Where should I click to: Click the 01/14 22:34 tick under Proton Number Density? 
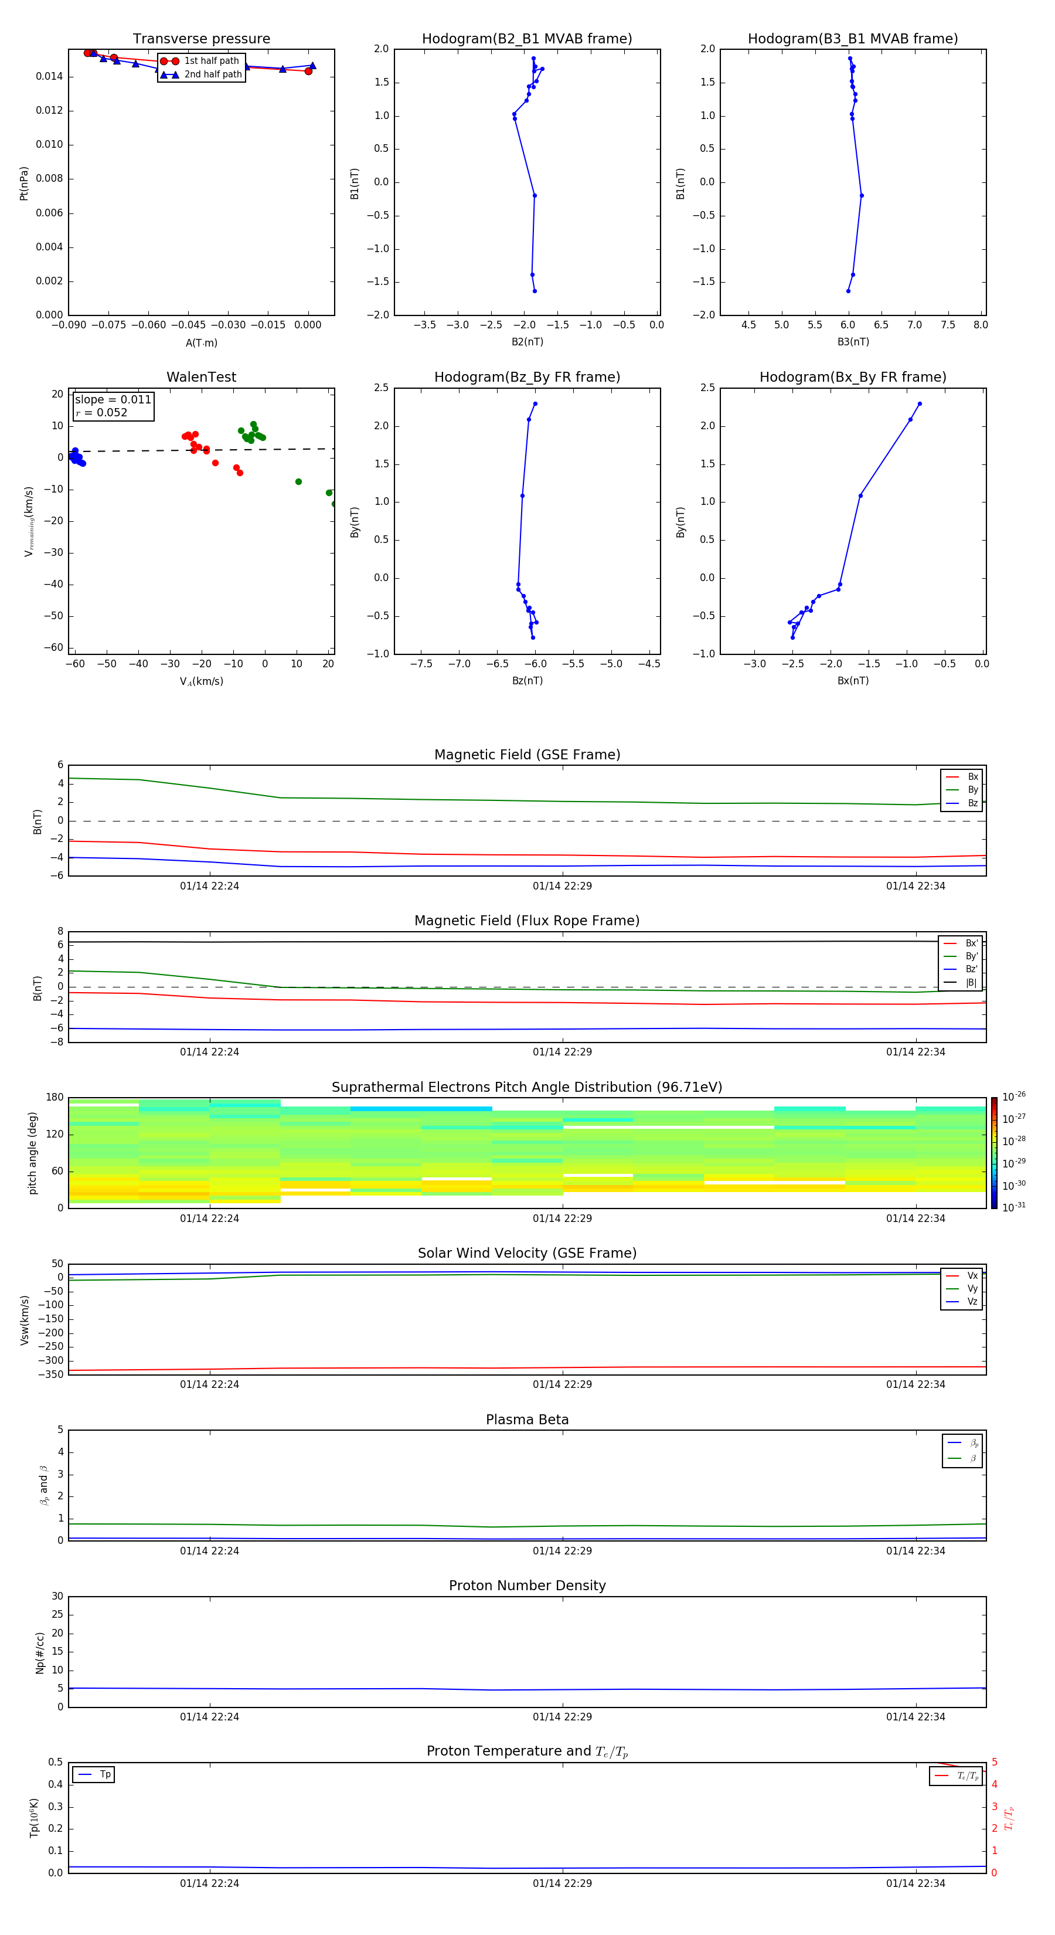click(916, 1716)
